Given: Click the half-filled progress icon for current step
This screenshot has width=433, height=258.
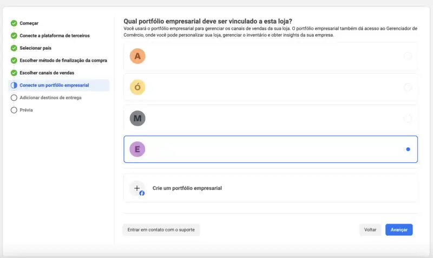Looking at the screenshot, I should (x=14, y=85).
